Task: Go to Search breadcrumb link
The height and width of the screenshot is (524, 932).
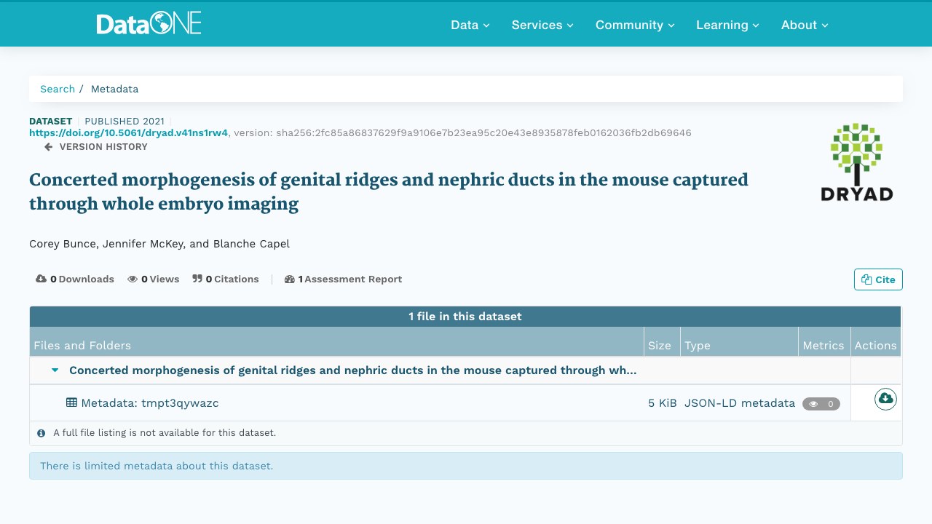Action: (58, 89)
